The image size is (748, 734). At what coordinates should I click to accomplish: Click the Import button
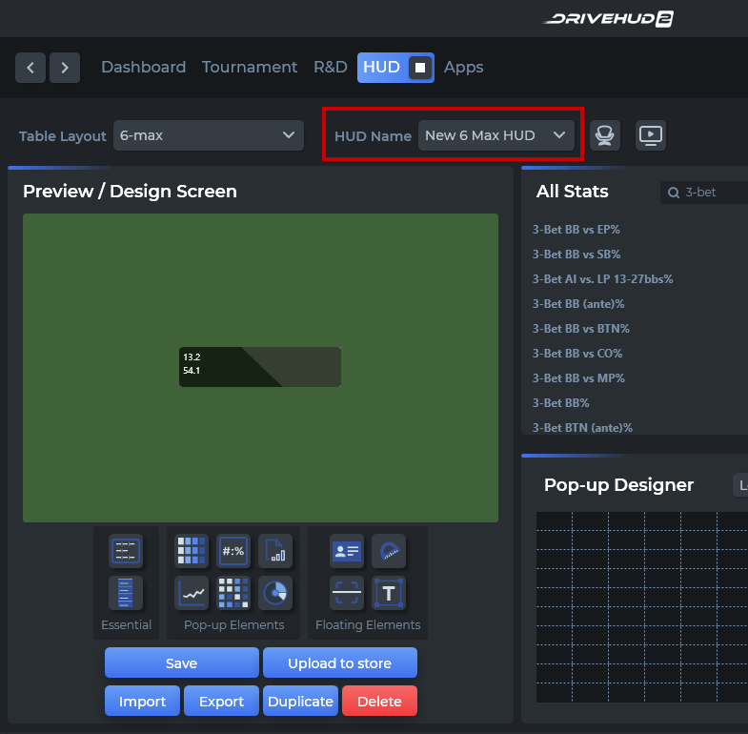click(x=142, y=701)
